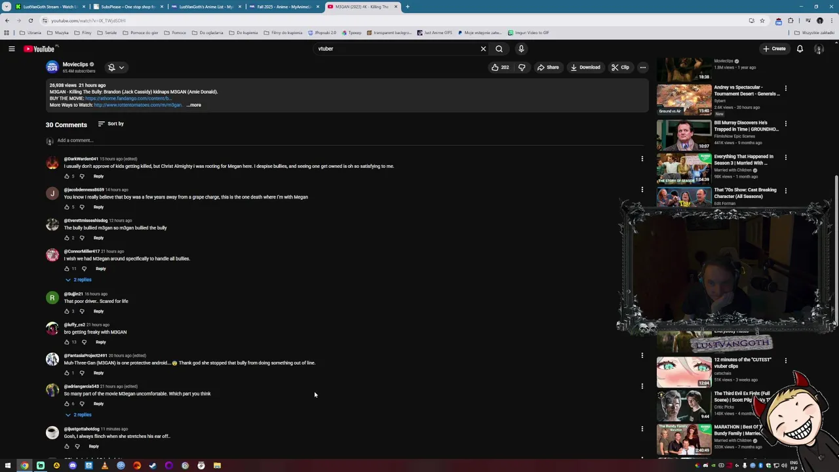Bookmark this page with the star

tap(762, 20)
